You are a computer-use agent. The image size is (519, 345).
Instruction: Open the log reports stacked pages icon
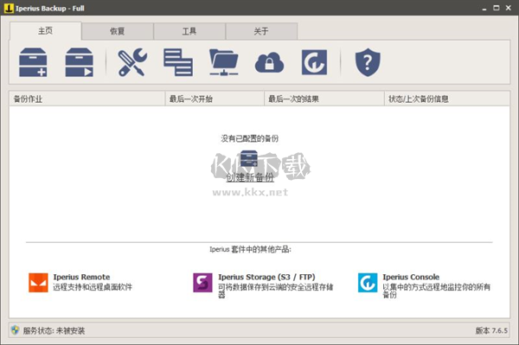point(178,62)
